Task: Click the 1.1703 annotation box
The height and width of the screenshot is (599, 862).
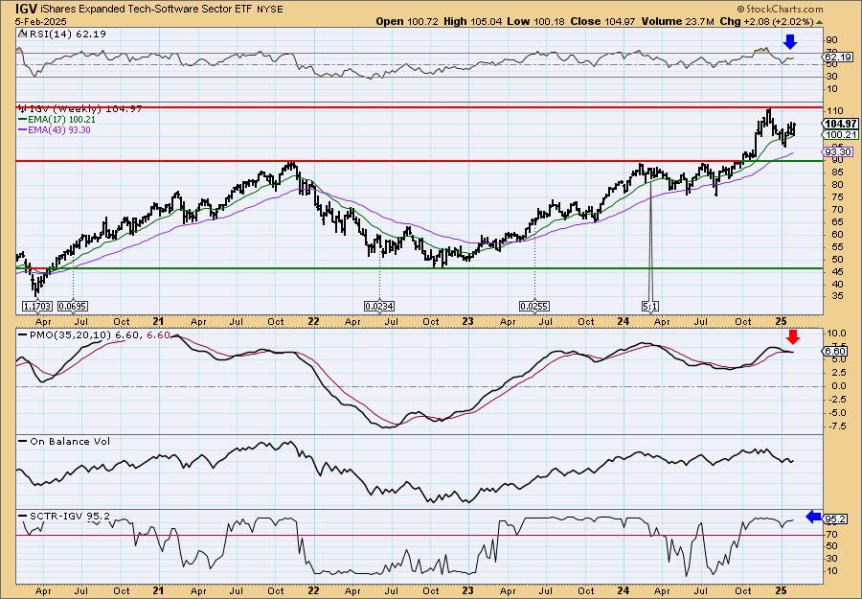Action: 37,306
